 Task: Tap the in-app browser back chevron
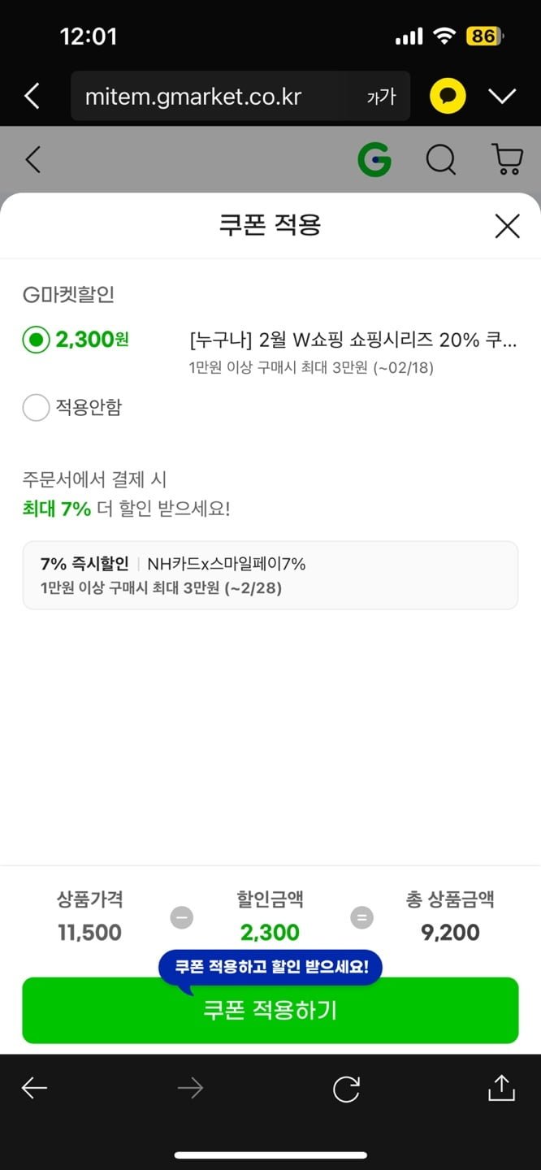32,97
